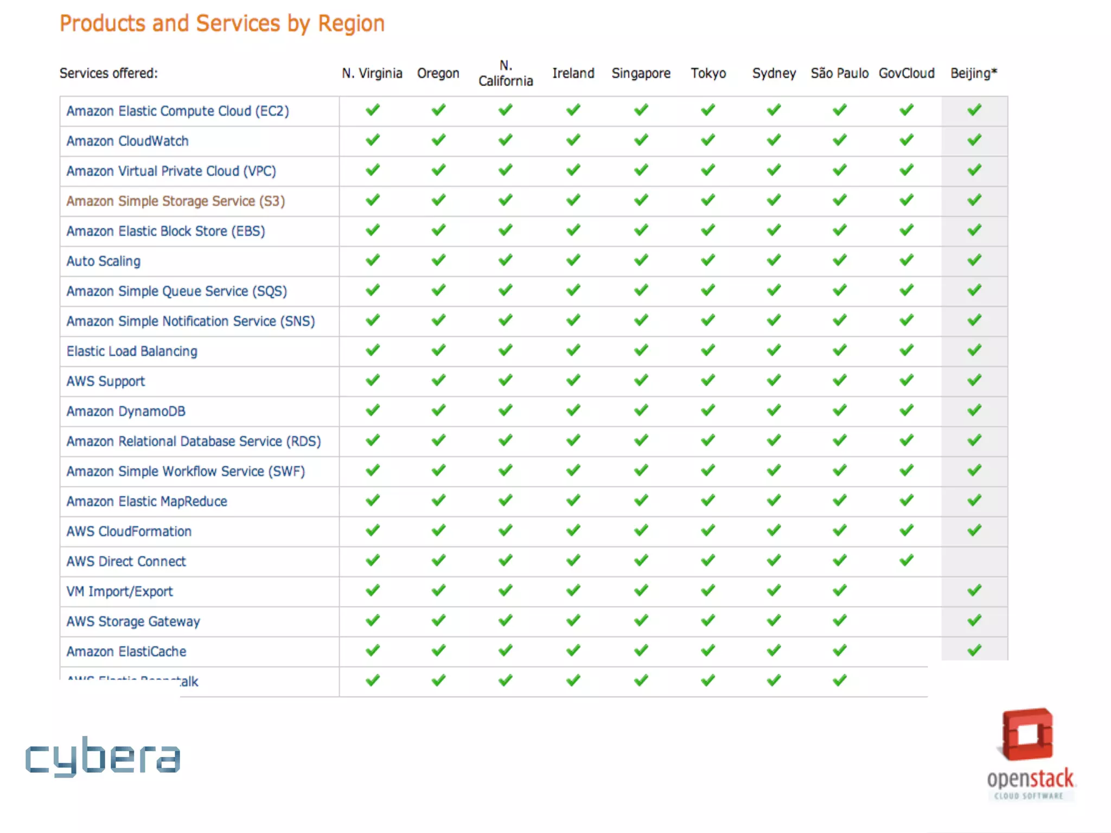1111x833 pixels.
Task: Click Elastic Load Balancing checkmark under Sydney
Action: pos(774,350)
